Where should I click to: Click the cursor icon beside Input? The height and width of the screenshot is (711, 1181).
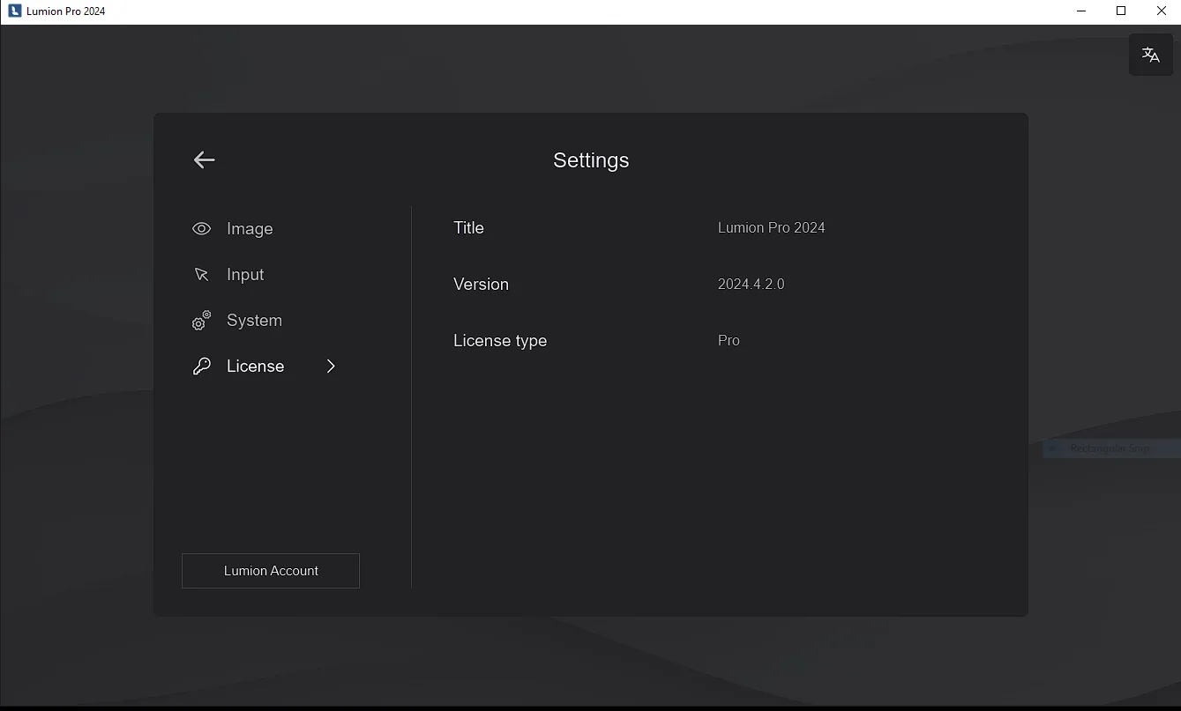pyautogui.click(x=201, y=275)
